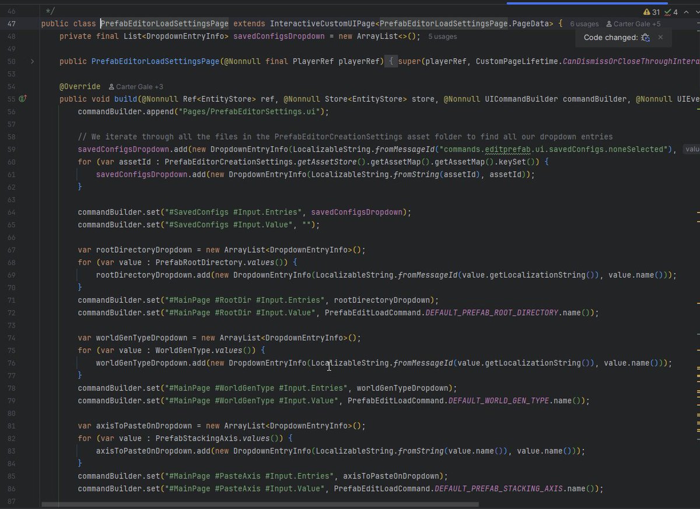Click InteractiveCustomUIPage superclass name
Image resolution: width=700 pixels, height=509 pixels.
[x=321, y=24]
